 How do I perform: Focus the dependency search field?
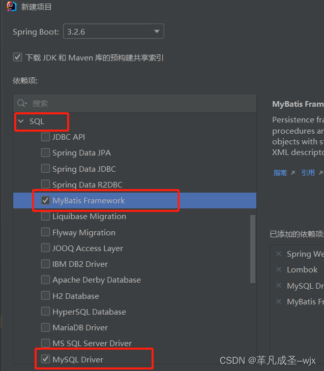click(135, 103)
